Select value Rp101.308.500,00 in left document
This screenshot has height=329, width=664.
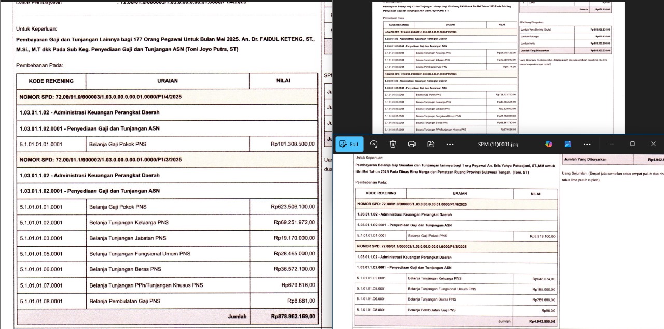click(x=293, y=144)
